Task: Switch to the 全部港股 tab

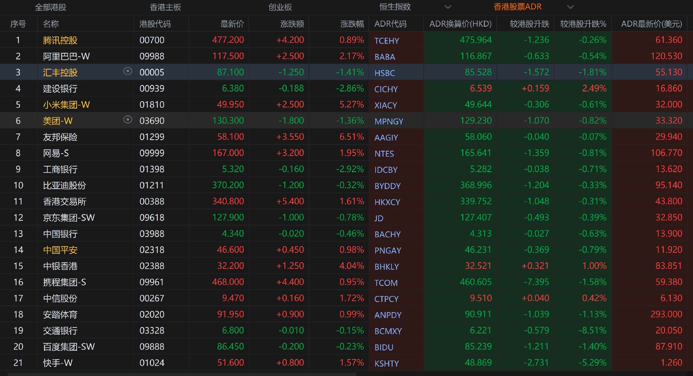Action: click(51, 7)
